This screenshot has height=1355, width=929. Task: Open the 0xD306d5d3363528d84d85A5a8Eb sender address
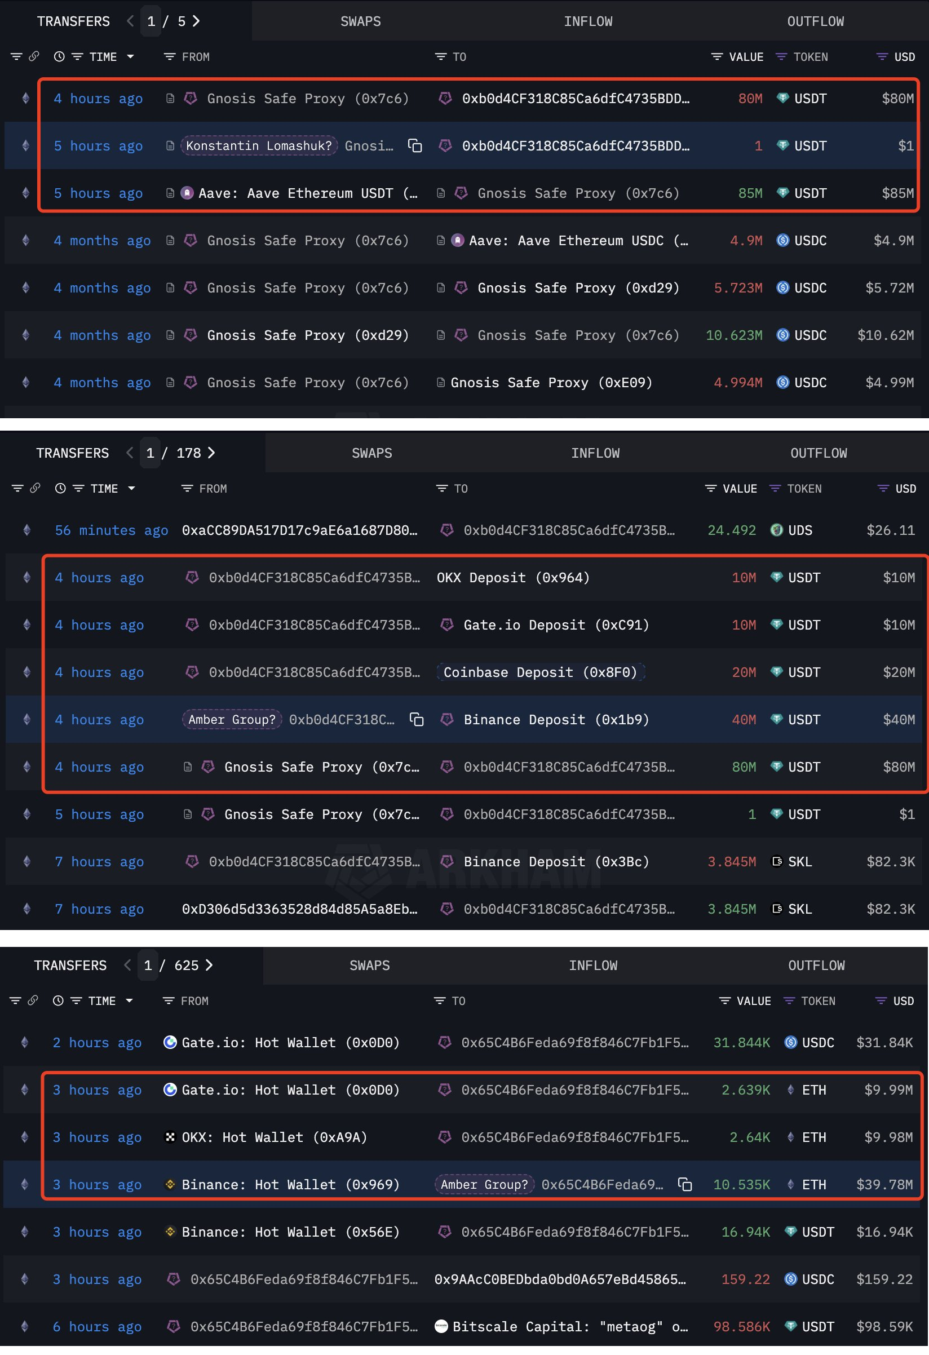coord(300,909)
